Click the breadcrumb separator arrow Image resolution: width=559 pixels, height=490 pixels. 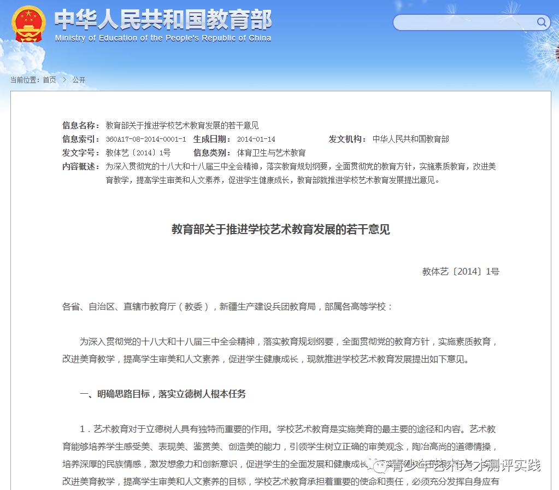click(x=63, y=79)
